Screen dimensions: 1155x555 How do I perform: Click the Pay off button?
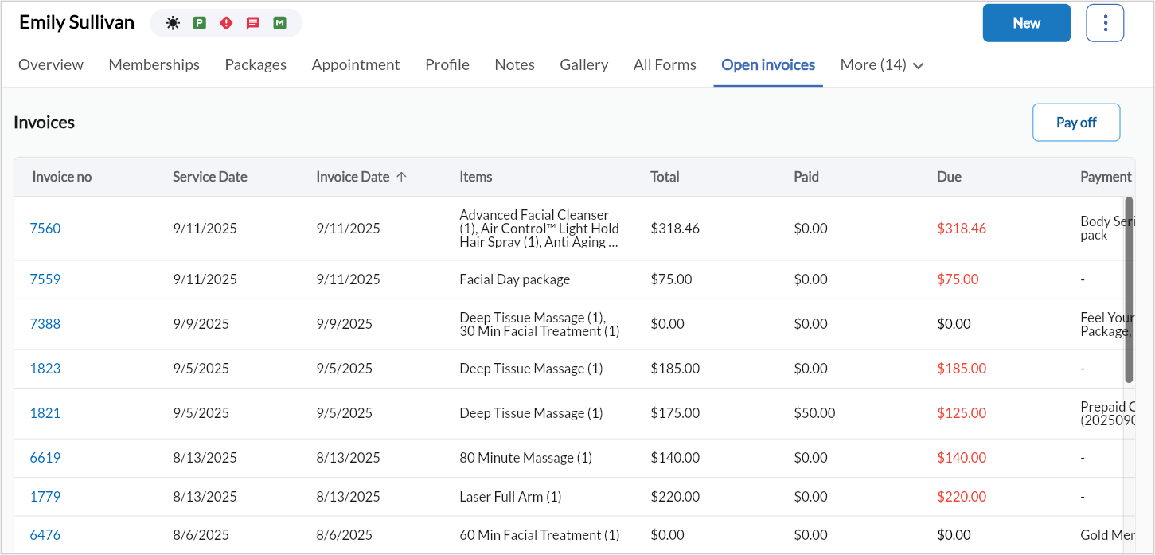tap(1076, 123)
